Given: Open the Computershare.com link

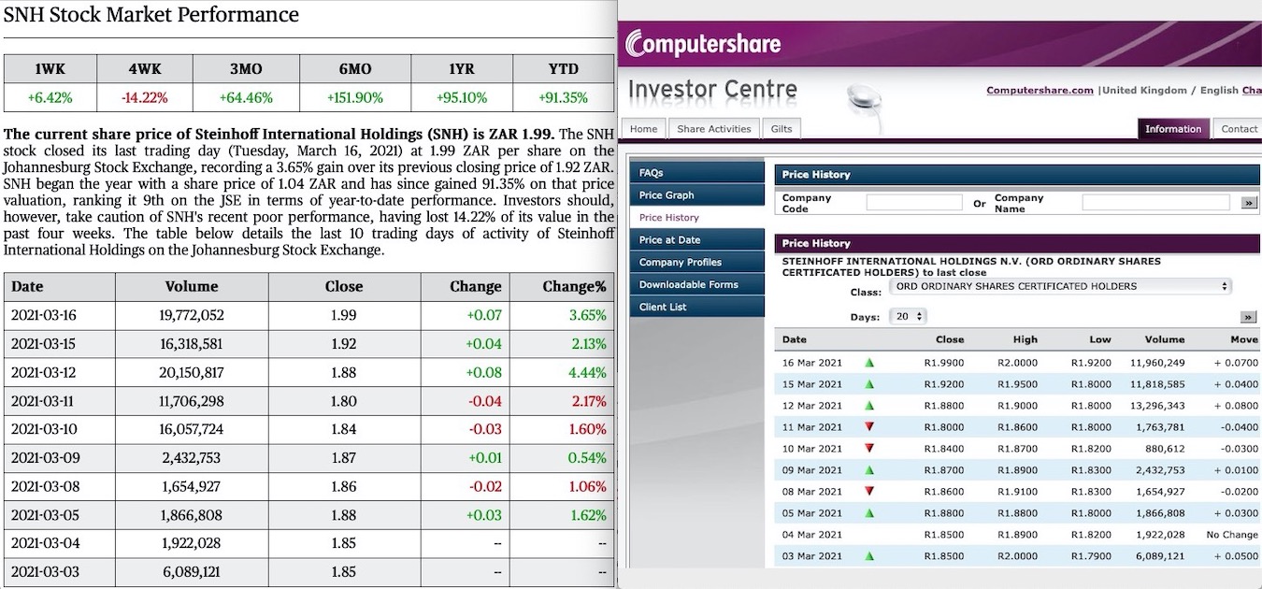Looking at the screenshot, I should click(1040, 91).
